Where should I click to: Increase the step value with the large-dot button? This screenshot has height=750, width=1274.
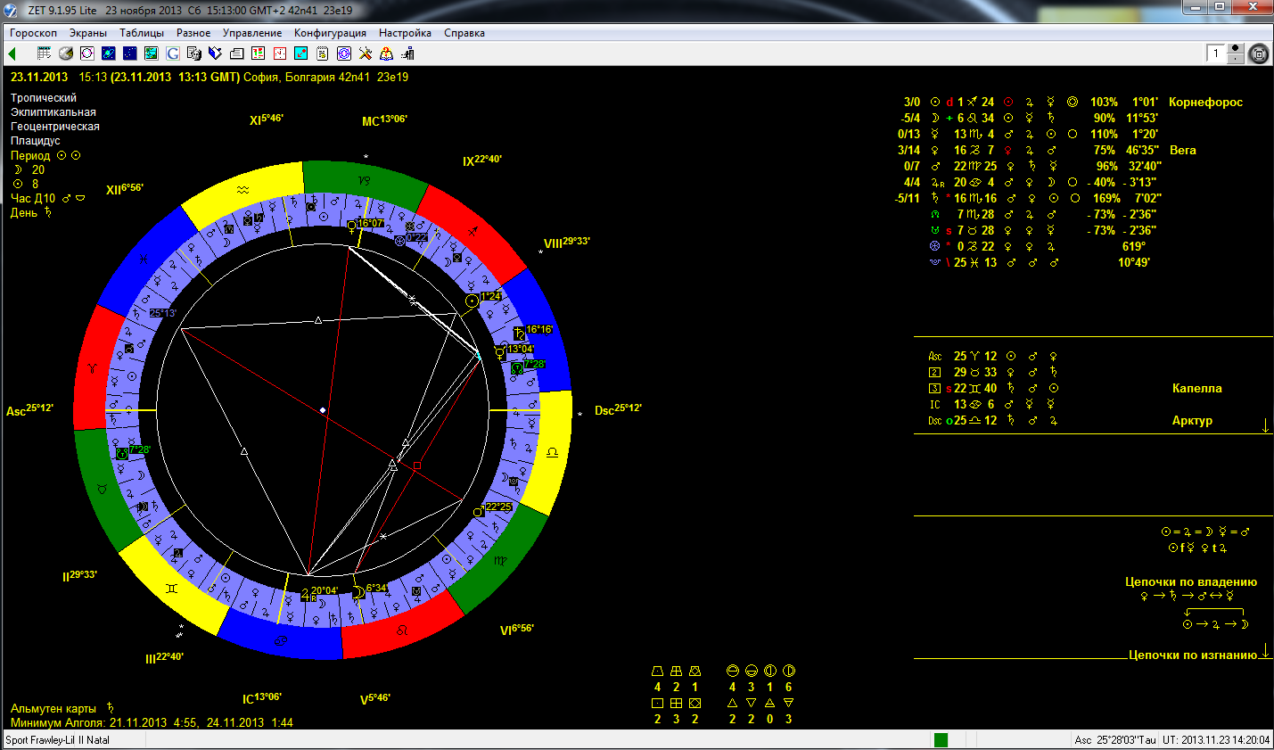point(1236,48)
